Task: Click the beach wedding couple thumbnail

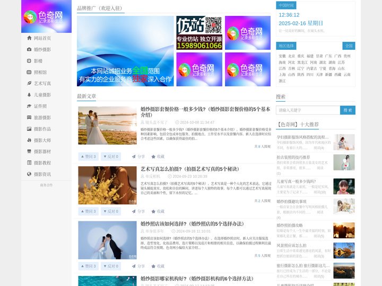Action: [107, 126]
